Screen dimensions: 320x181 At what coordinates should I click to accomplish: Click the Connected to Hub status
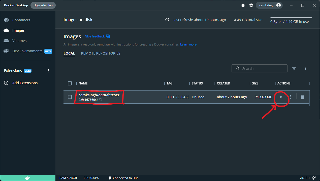coord(123,178)
